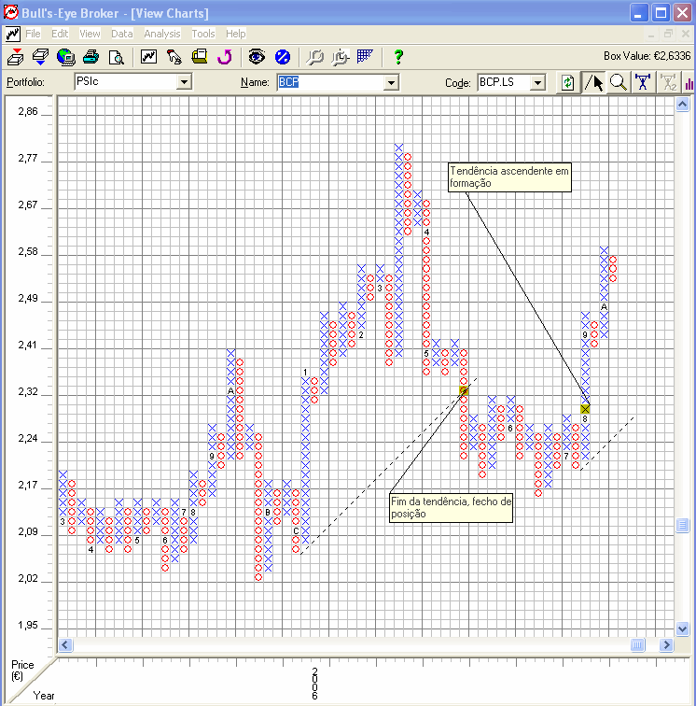696x706 pixels.
Task: Open the Name dropdown arrow
Action: [392, 82]
